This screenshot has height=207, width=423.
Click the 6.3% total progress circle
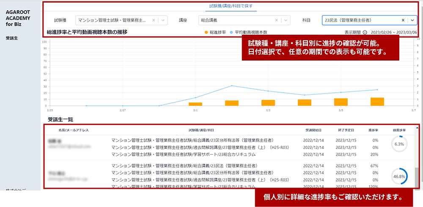pyautogui.click(x=399, y=144)
